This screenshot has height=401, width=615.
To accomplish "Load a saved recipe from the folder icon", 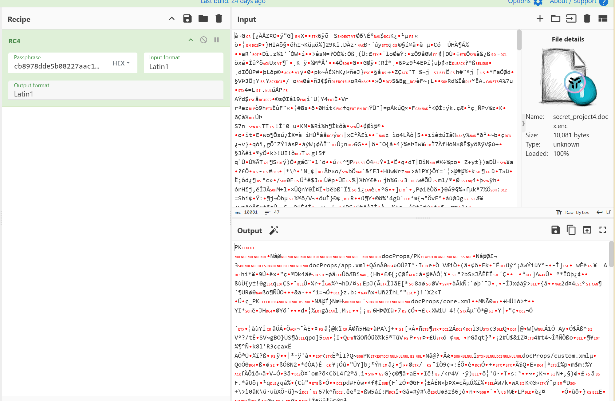I will click(203, 19).
